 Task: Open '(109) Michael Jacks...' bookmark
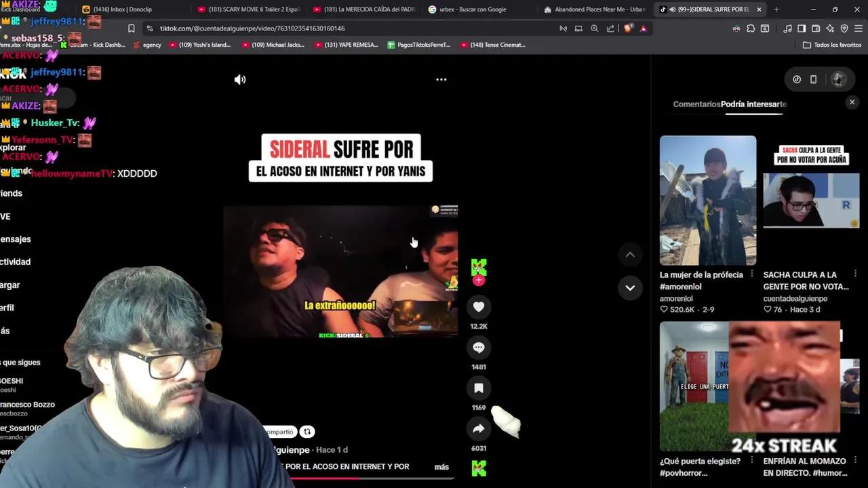(273, 45)
